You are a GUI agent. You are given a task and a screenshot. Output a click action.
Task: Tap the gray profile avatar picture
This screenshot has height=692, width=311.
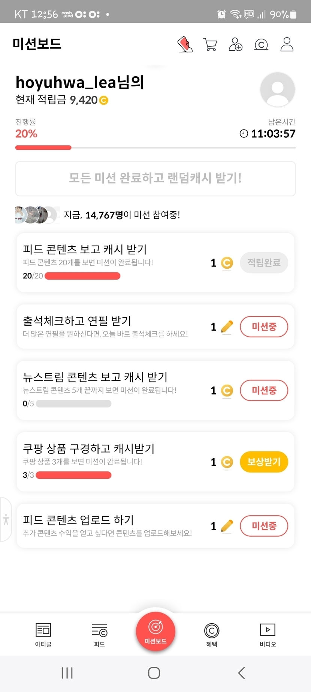coord(277,90)
